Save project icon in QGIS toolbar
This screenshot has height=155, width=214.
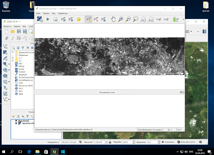coord(19,31)
